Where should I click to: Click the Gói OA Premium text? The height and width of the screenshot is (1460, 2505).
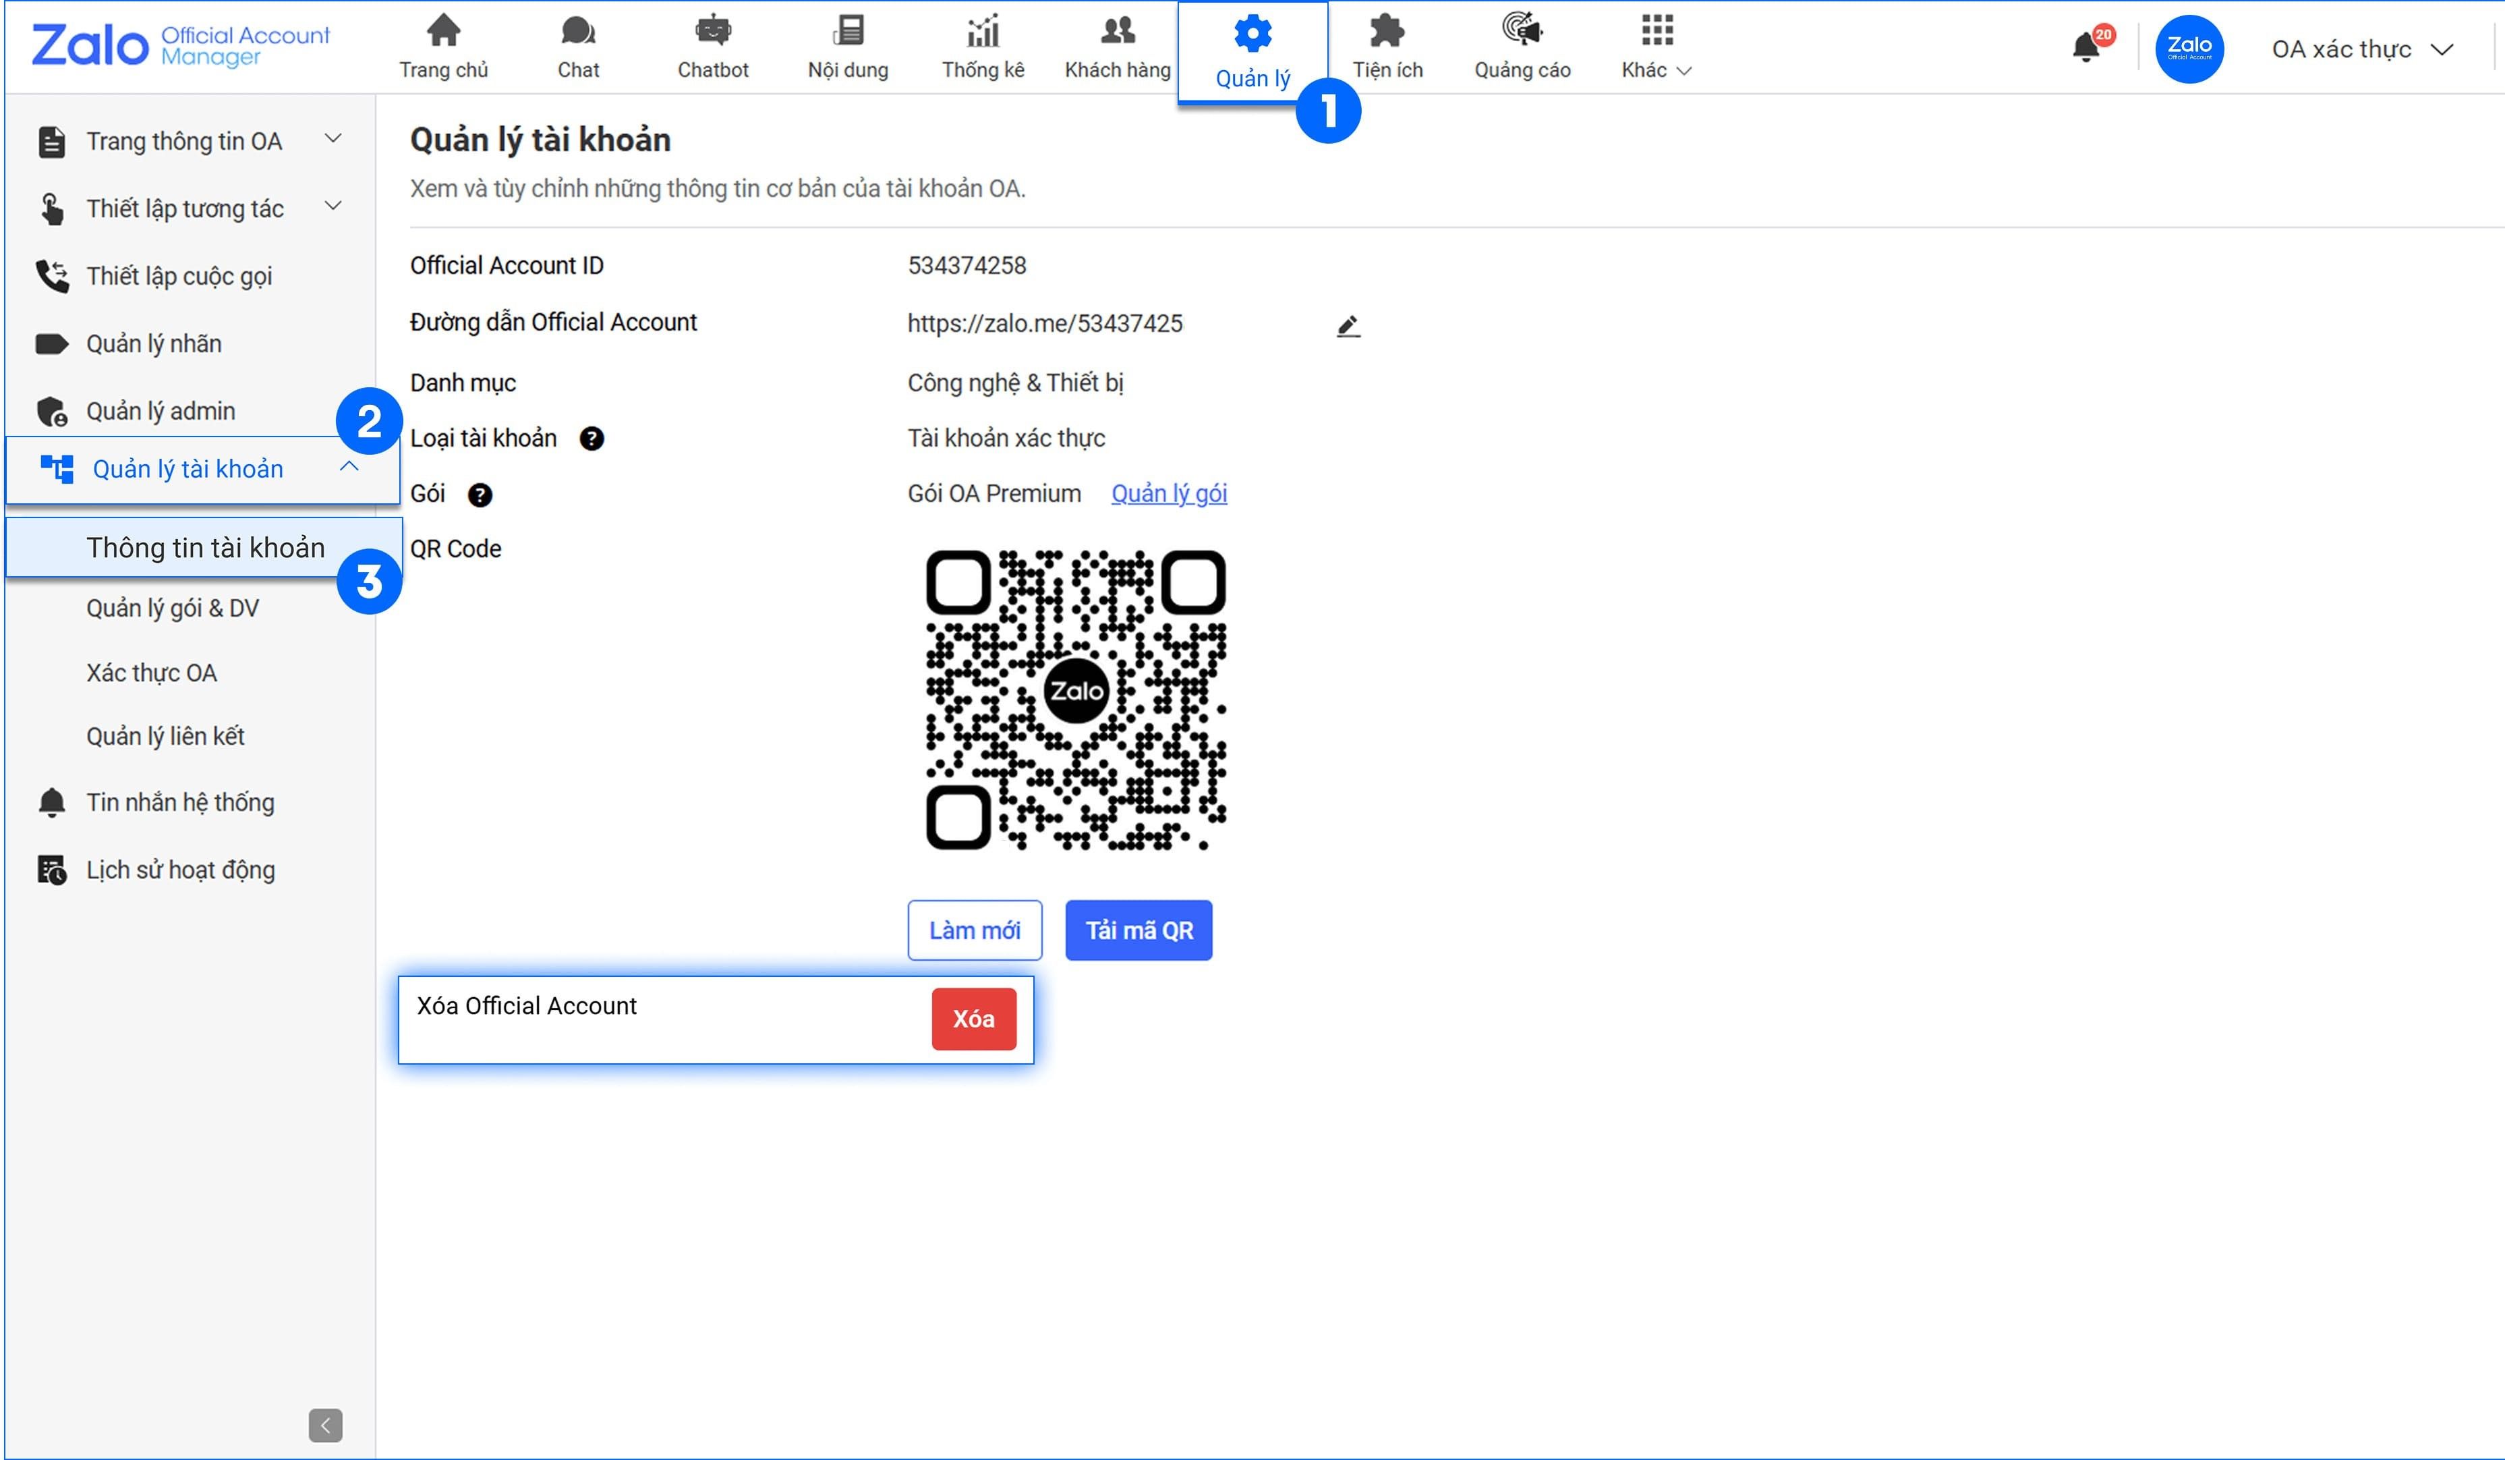[994, 495]
